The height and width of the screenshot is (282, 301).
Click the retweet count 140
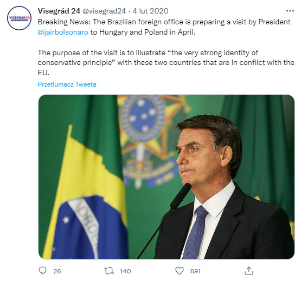click(x=125, y=271)
